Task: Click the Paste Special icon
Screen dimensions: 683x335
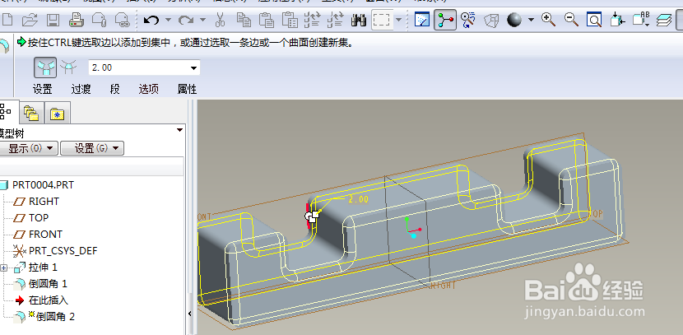Action: point(289,20)
